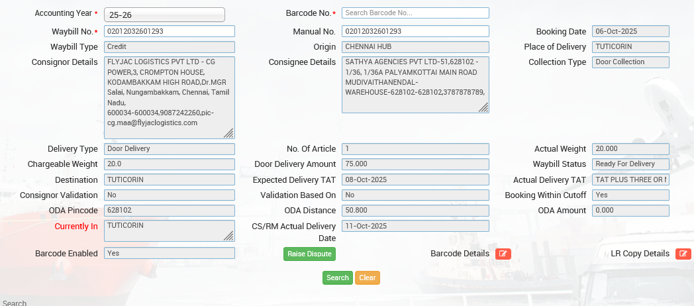
Task: Click the Waybill No. input field
Action: 169,31
